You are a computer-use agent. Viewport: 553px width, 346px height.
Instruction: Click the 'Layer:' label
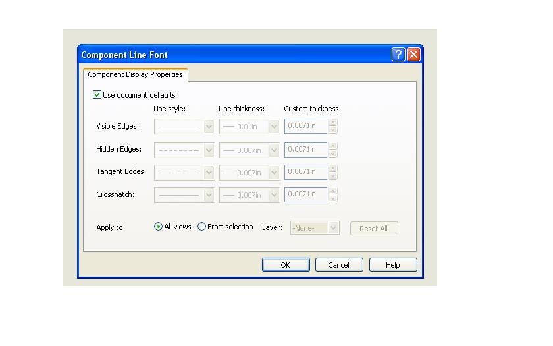[x=273, y=227]
